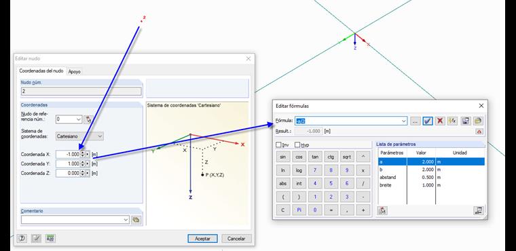Collapse the formula editor with the red arrow icon
Screen dimensions: 516x251
click(x=479, y=131)
